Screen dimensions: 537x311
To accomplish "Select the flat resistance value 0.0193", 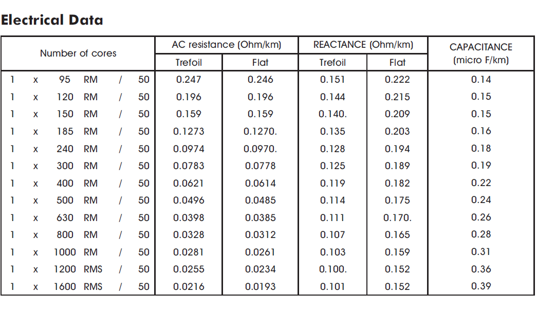I will coord(260,286).
